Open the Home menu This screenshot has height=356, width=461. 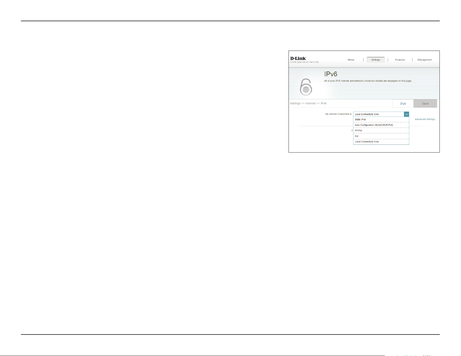pyautogui.click(x=351, y=60)
